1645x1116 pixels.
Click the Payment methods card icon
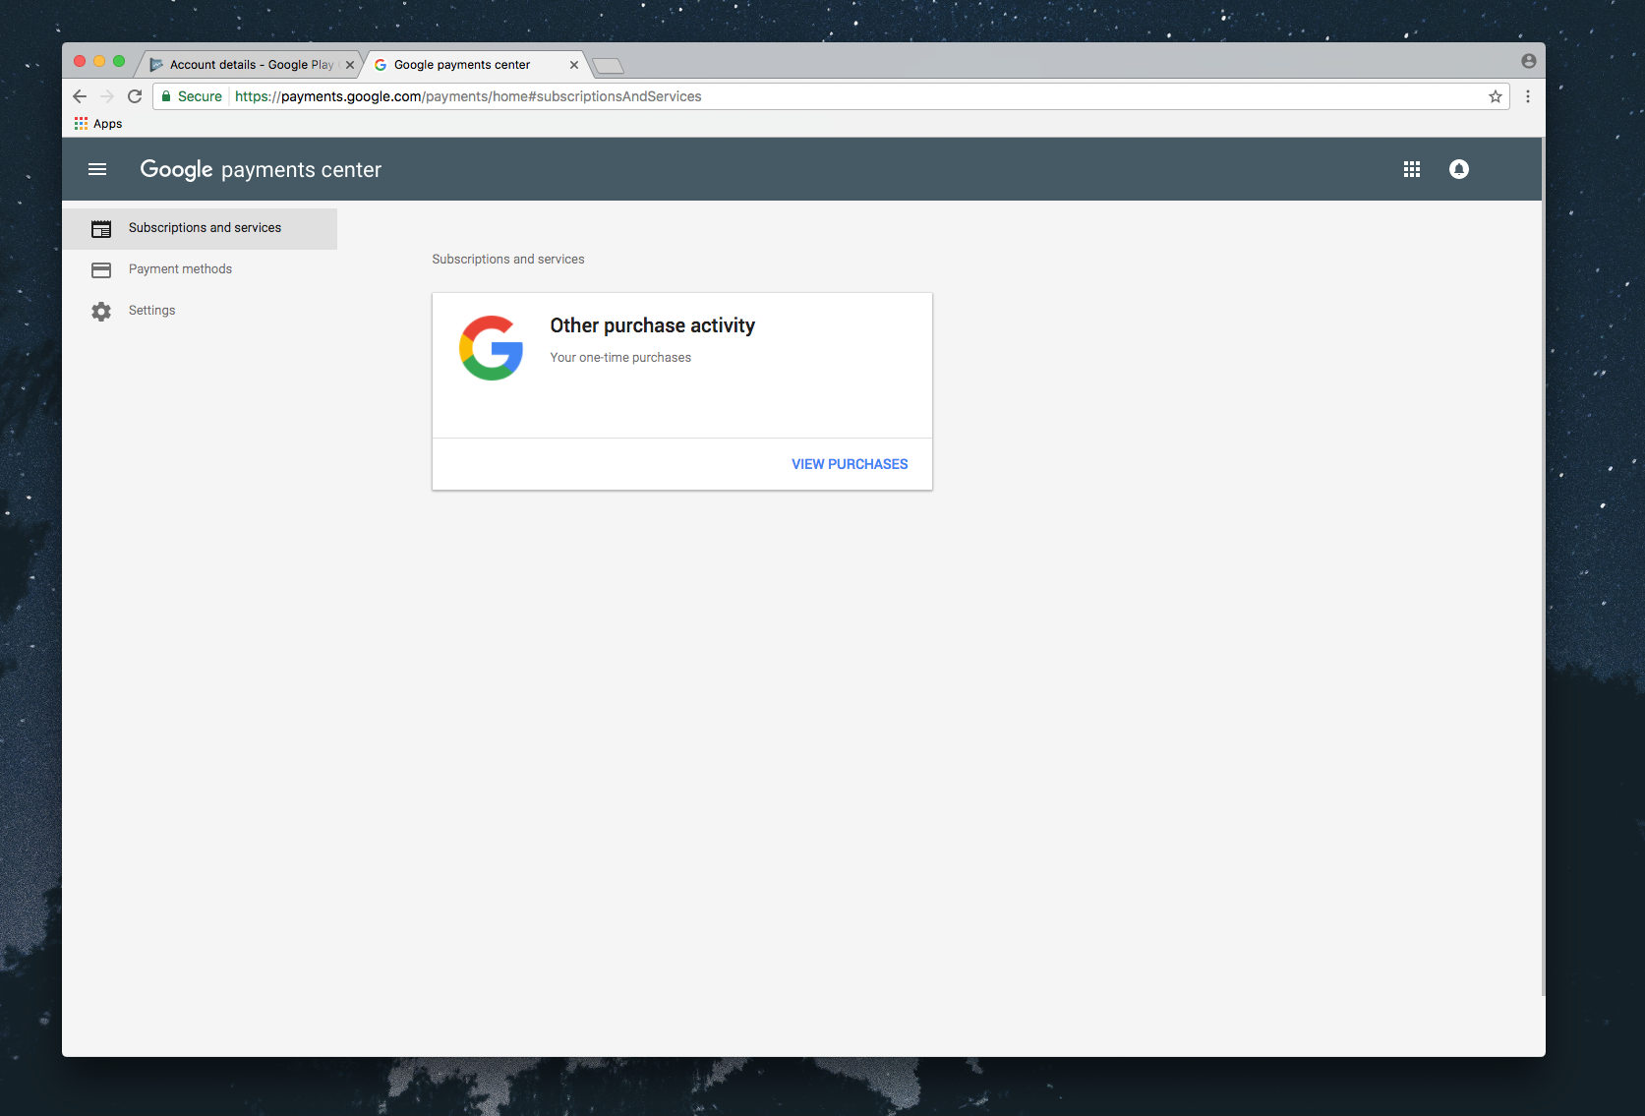[x=101, y=269]
